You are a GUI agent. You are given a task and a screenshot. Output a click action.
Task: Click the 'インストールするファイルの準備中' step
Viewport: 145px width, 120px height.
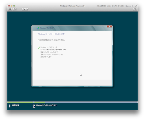[53, 50]
